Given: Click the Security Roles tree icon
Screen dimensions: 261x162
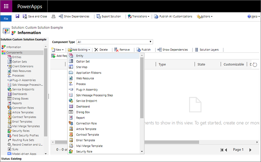Looking at the screenshot, I should 9,131.
